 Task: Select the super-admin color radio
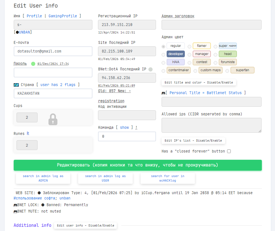pyautogui.click(x=215, y=47)
